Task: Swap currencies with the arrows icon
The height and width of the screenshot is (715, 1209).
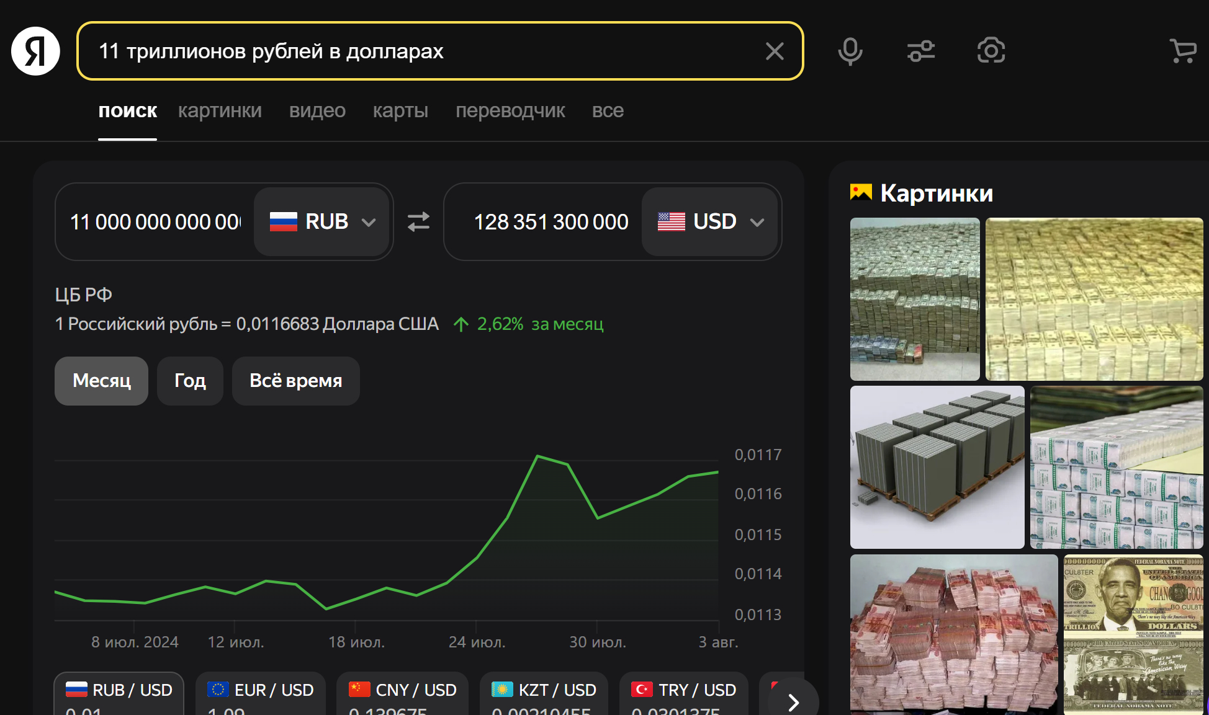Action: click(x=418, y=221)
